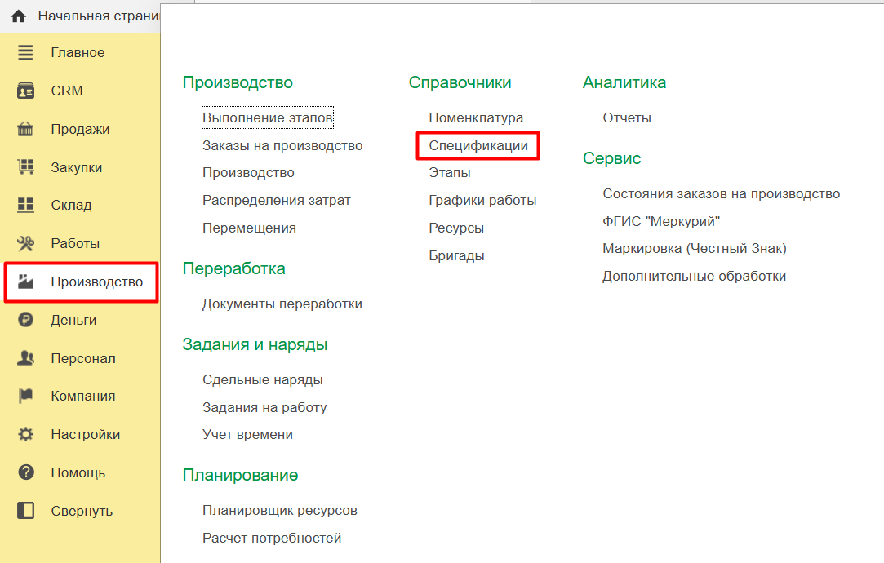
Task: Click the Персонал people icon
Action: 25,358
